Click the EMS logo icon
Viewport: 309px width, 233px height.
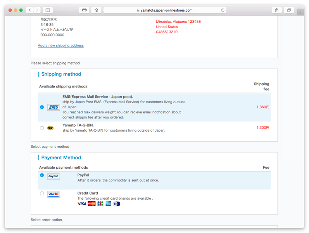click(x=53, y=107)
